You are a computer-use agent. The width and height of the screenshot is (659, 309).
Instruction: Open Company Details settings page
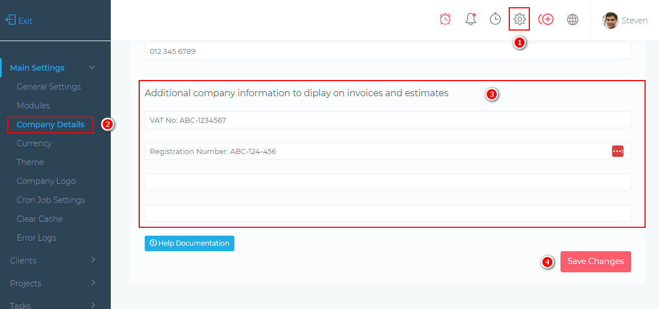tap(51, 124)
